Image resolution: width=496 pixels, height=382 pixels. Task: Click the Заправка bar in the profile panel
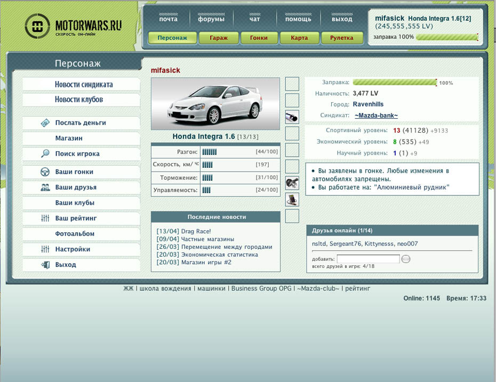pyautogui.click(x=395, y=83)
